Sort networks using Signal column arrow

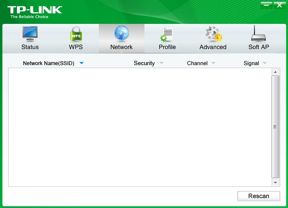[x=265, y=63]
